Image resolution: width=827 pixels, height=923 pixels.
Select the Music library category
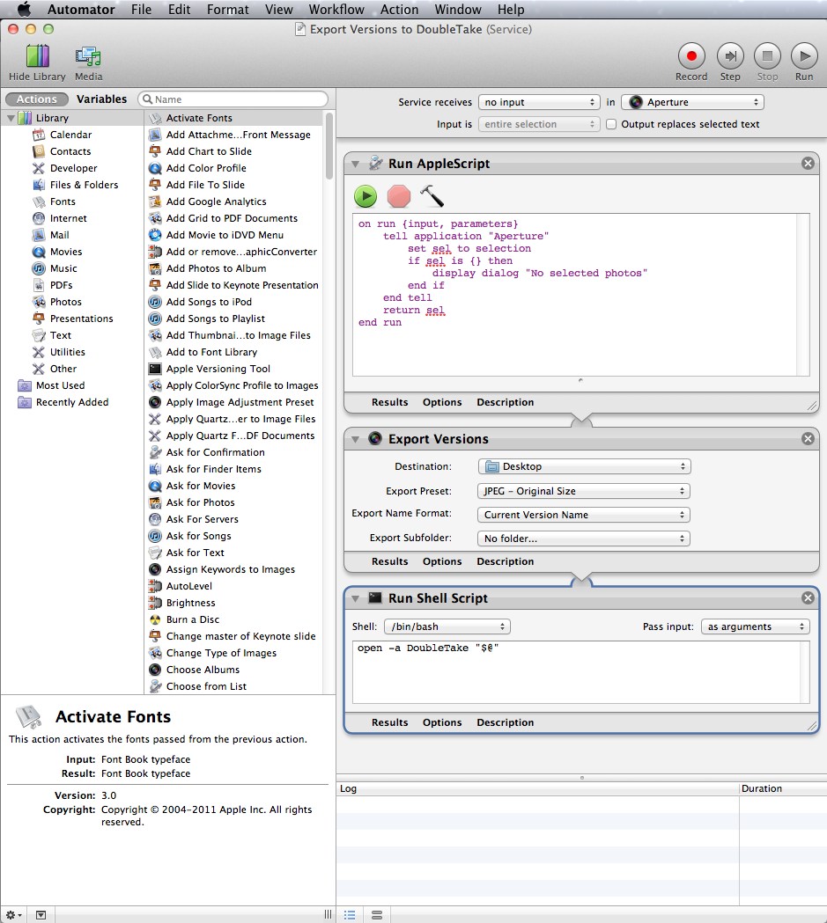63,268
